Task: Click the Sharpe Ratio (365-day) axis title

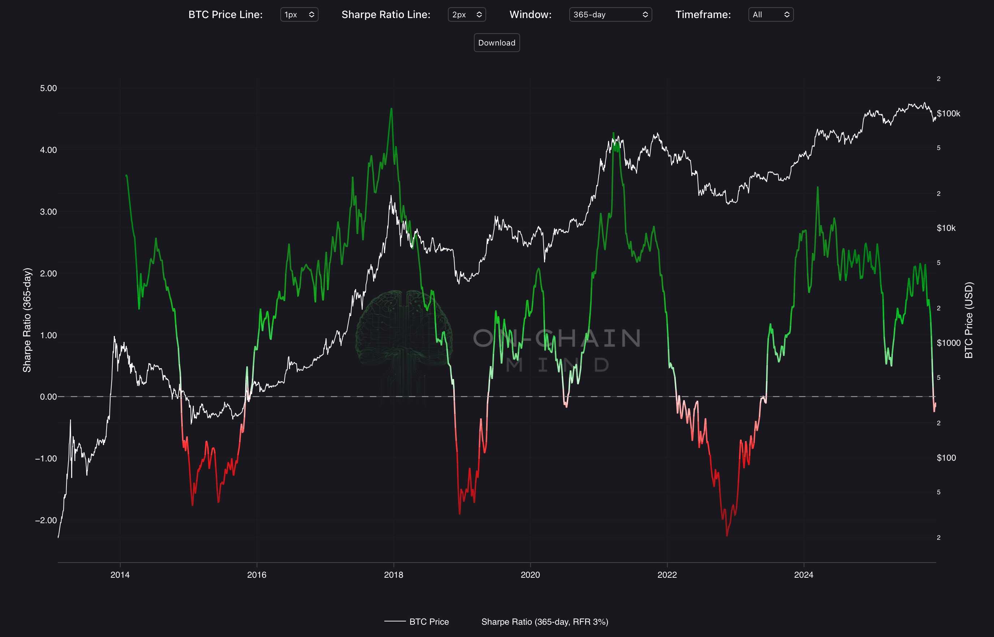Action: (x=27, y=320)
